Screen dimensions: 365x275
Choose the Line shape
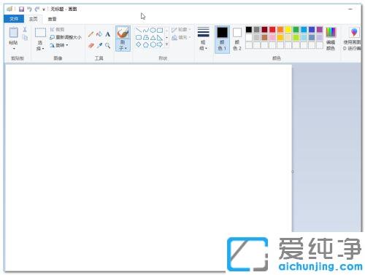(139, 30)
